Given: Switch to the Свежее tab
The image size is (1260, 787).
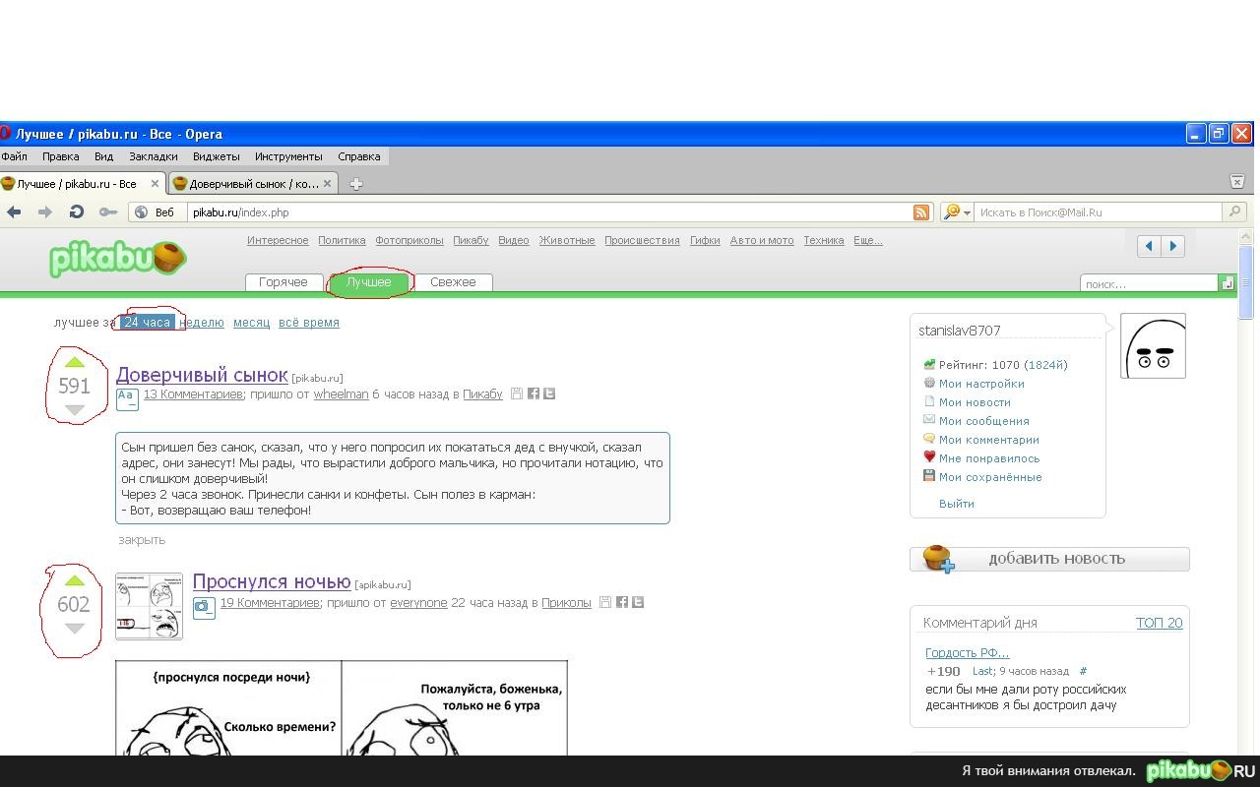Looking at the screenshot, I should [453, 282].
